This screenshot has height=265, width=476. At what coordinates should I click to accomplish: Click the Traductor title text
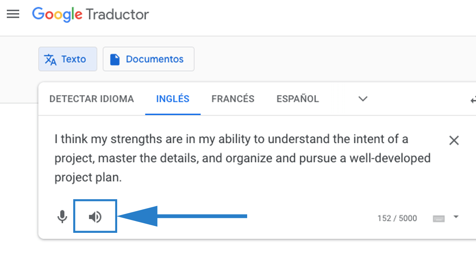point(117,15)
